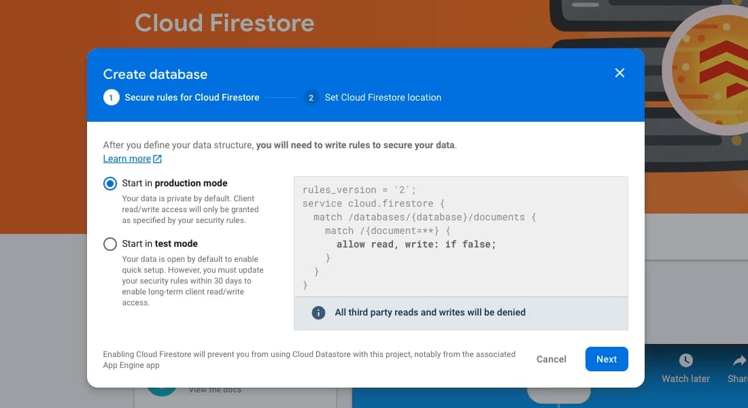Click external link icon beside Learn more
Screen dimensions: 748x408
click(157, 159)
